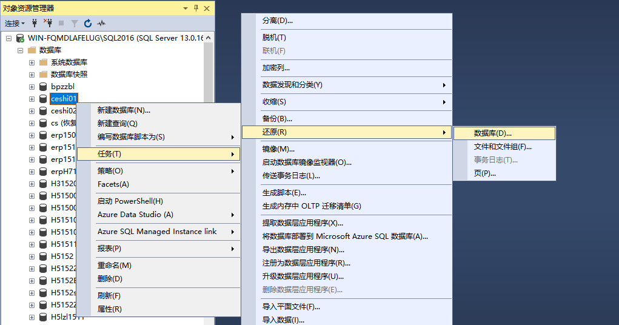
Task: Click the tree scrollbar up arrow
Action: [209, 38]
